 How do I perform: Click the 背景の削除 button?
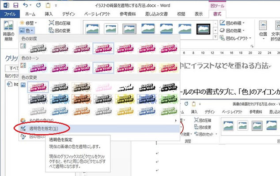pos(8,31)
